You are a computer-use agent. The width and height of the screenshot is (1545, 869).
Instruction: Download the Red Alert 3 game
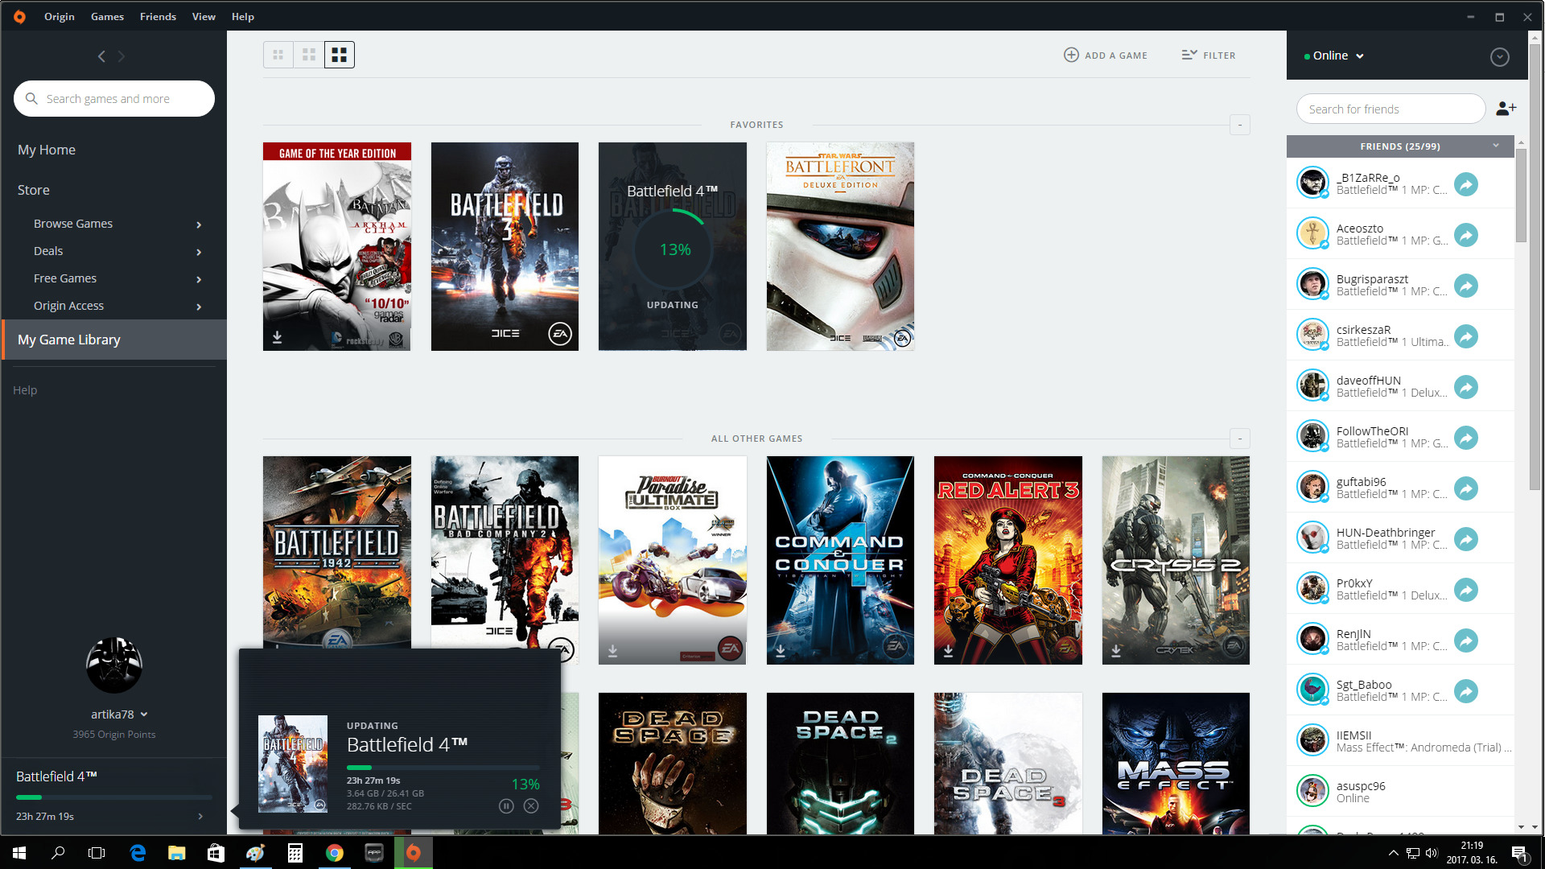tap(948, 650)
